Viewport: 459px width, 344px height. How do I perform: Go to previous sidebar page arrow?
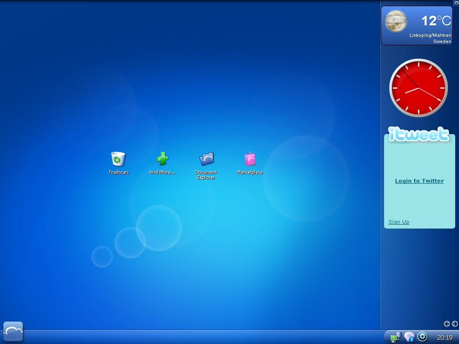coord(447,323)
